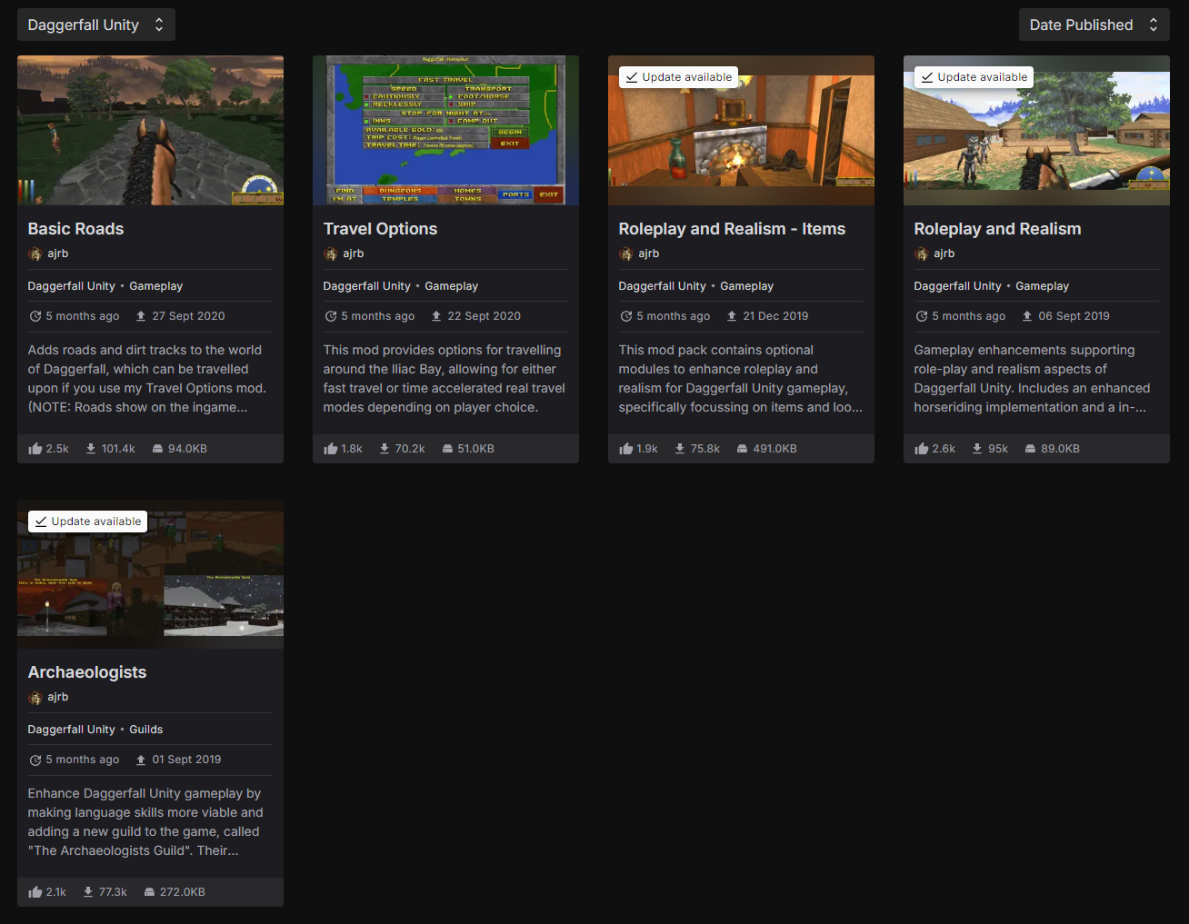Click ajrb avatar on Basic Roads card

coord(35,253)
